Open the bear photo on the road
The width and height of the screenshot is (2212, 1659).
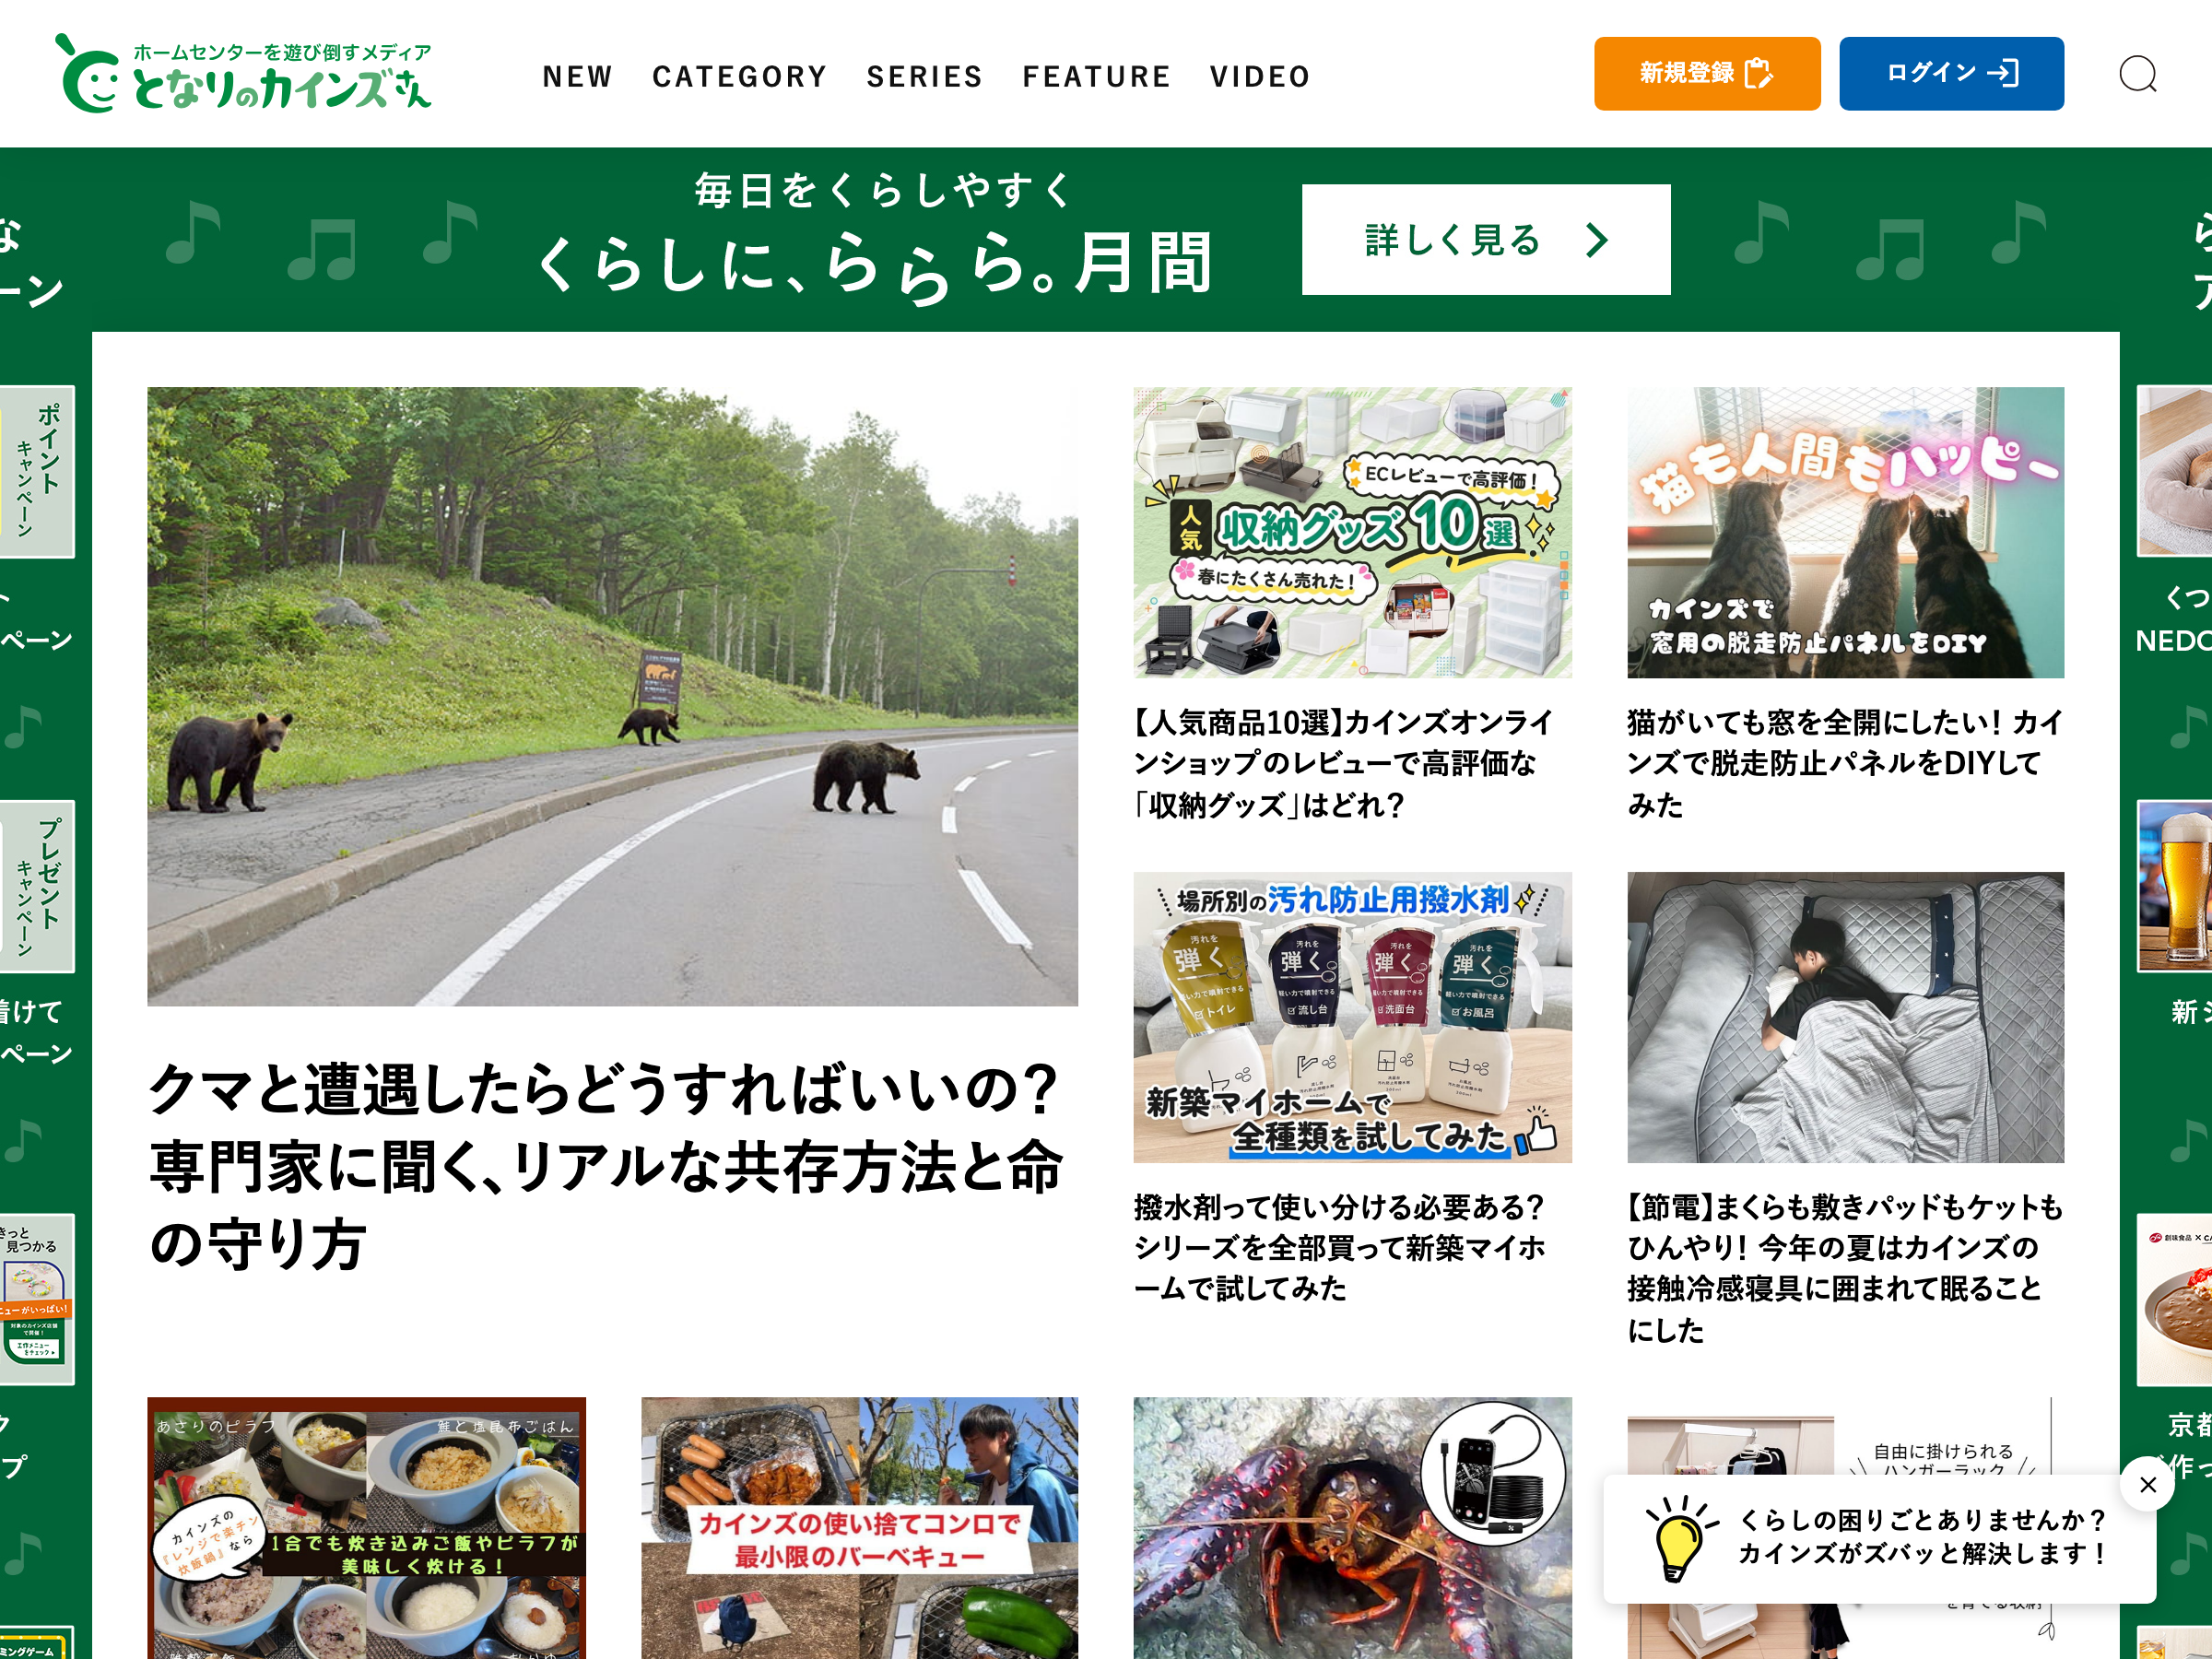612,696
